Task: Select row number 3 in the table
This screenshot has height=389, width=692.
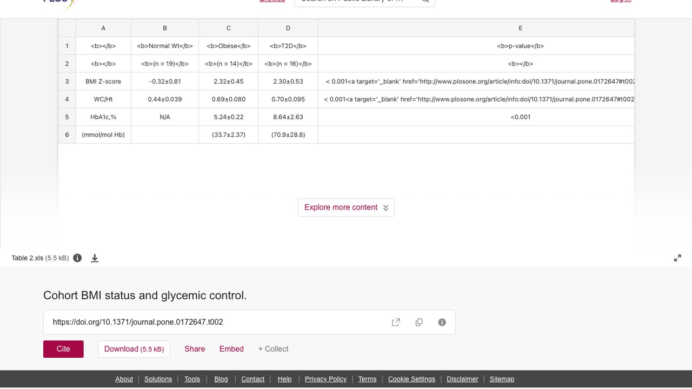Action: [67, 82]
